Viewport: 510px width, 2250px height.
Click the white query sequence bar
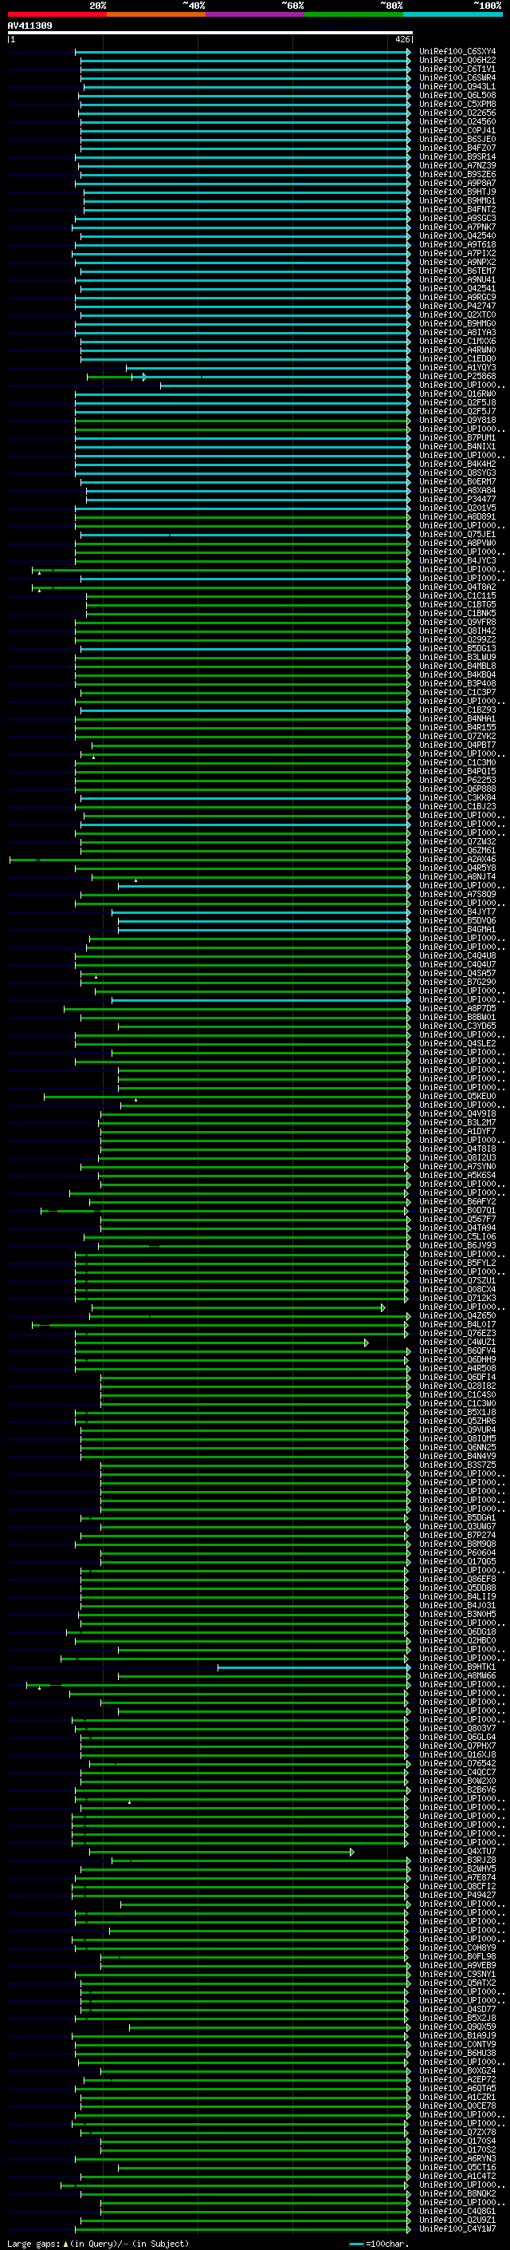[x=210, y=34]
